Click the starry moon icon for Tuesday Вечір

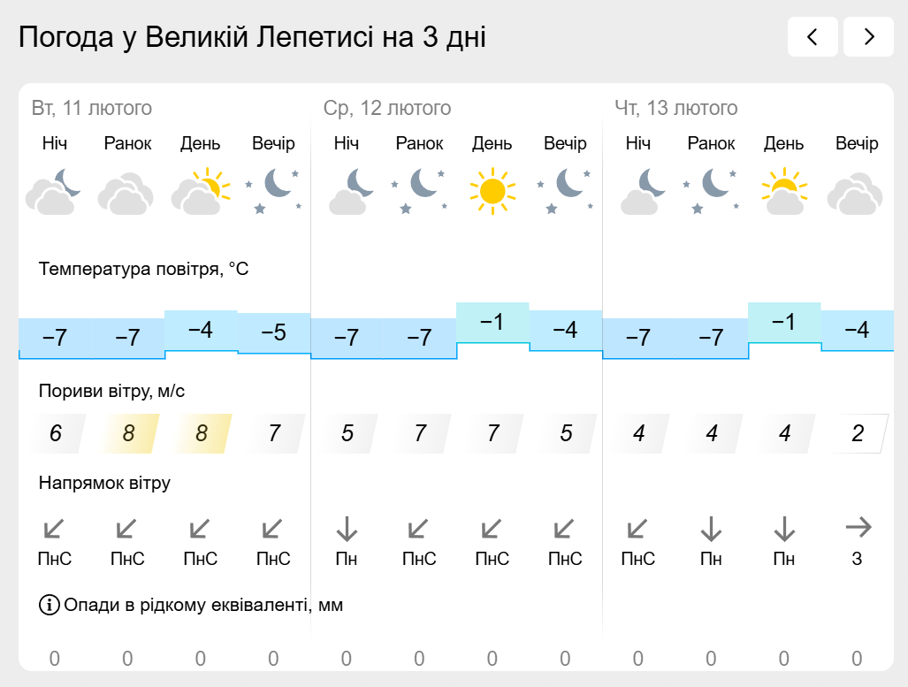click(x=273, y=191)
